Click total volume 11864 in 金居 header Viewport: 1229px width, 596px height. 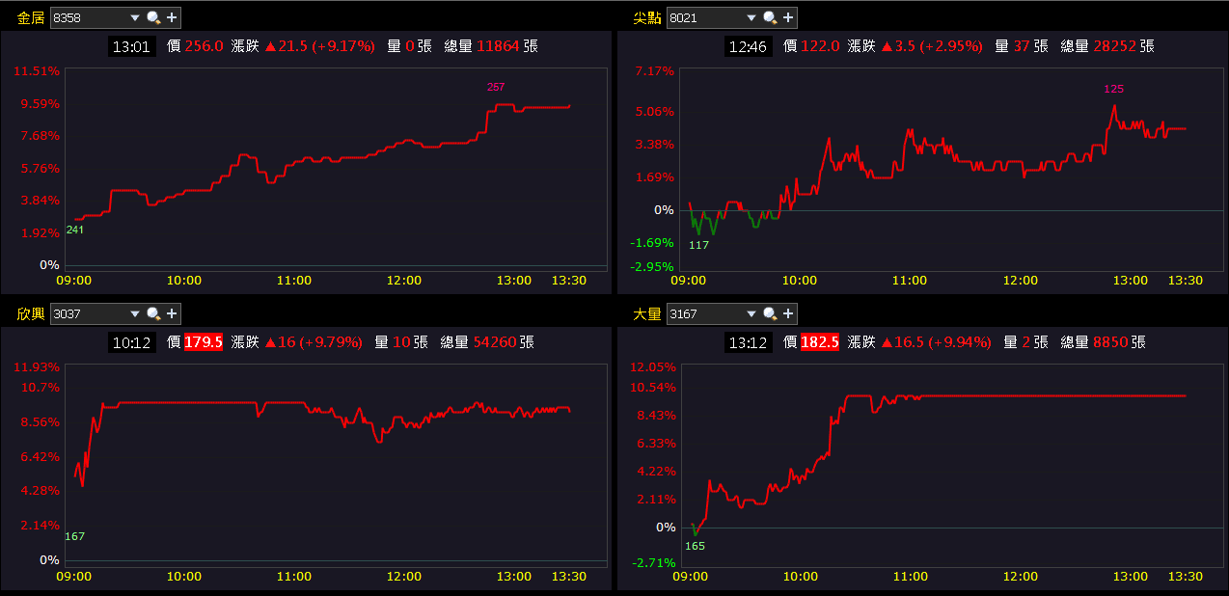click(x=498, y=45)
